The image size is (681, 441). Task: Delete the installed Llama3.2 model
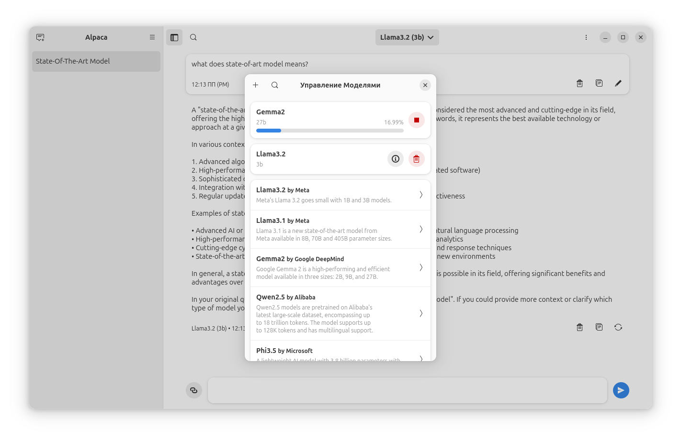(x=416, y=159)
